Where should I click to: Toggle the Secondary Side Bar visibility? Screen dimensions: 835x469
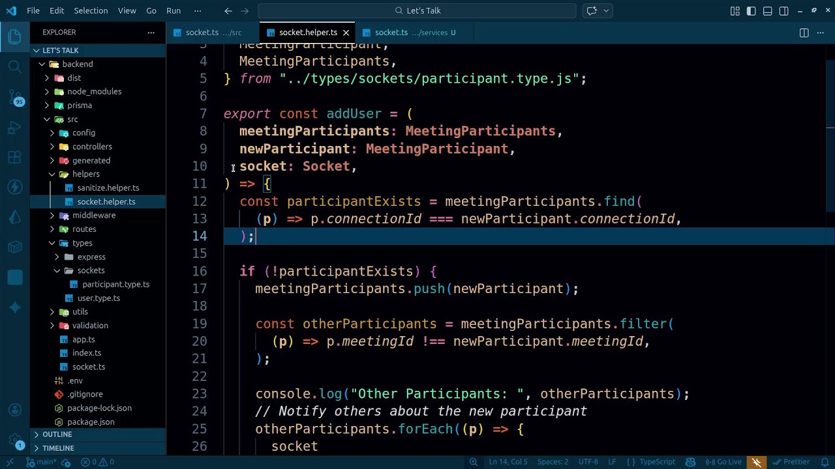(x=784, y=10)
